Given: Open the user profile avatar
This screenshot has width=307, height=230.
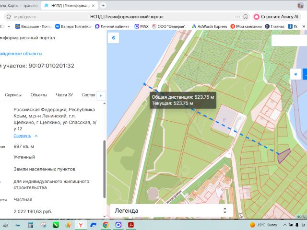Looking at the screenshot, I should point(300,5).
